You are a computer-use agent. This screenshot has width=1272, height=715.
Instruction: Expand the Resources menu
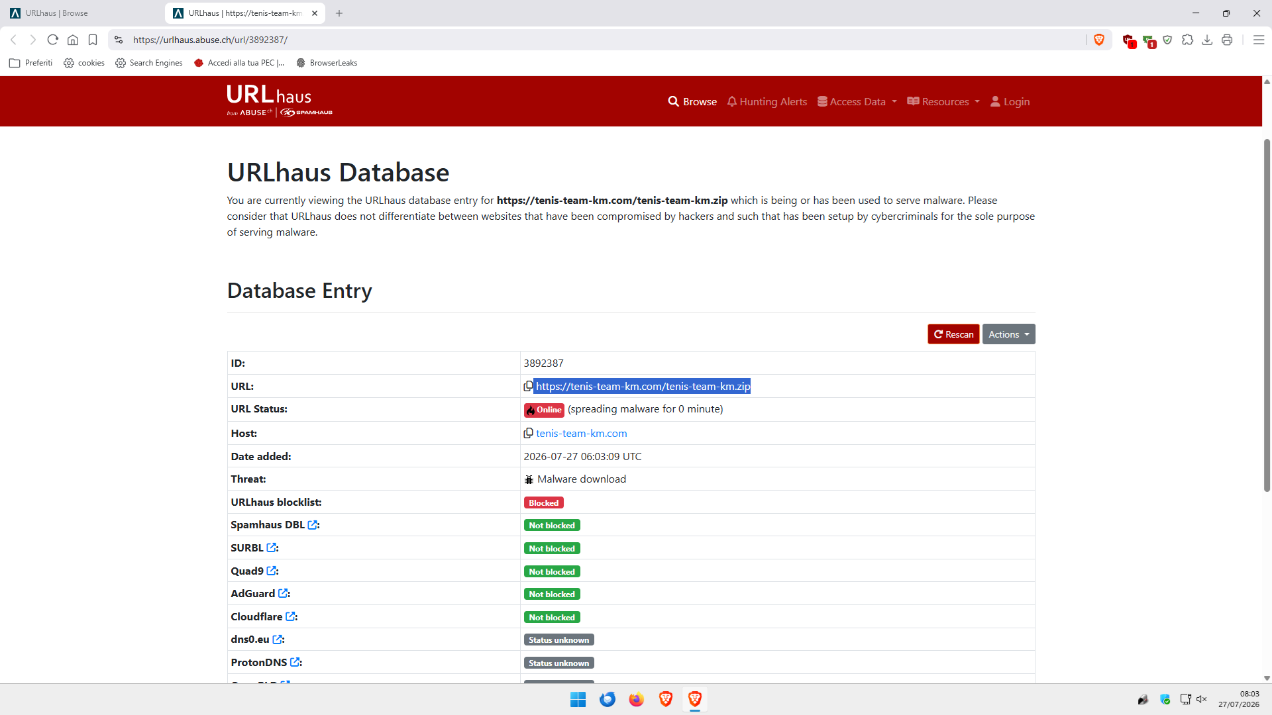[943, 101]
